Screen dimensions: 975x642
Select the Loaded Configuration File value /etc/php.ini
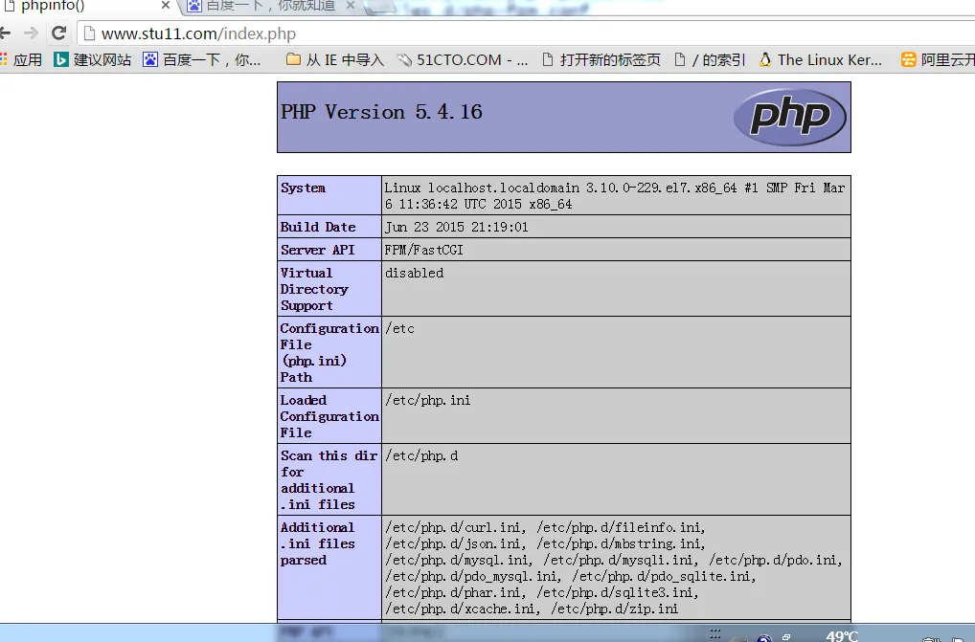tap(428, 400)
